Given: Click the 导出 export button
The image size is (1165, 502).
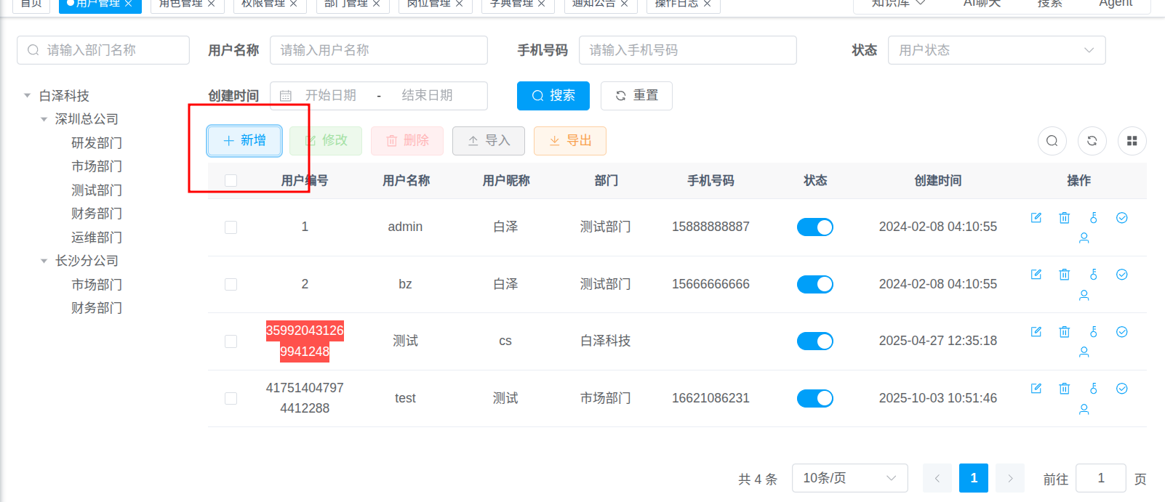Looking at the screenshot, I should 569,141.
